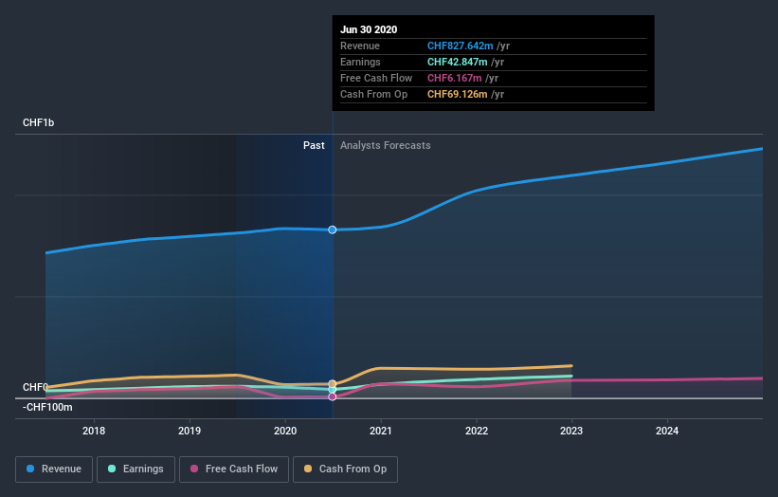Screen dimensions: 778x497
Task: Click the 'Cash From Op' label in tooltip
Action: (x=373, y=94)
